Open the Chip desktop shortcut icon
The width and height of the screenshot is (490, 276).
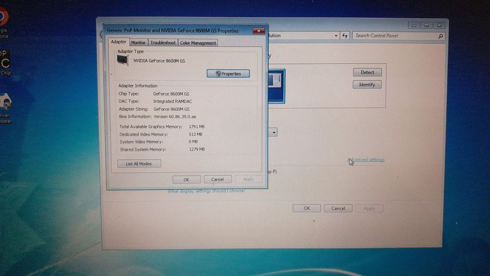5,63
